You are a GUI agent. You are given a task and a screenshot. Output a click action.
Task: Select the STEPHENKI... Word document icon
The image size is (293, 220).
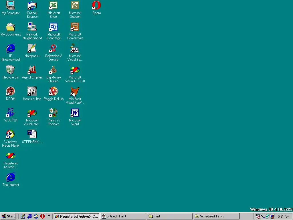pos(32,134)
